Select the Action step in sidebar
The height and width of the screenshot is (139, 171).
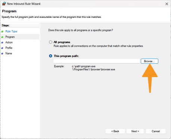9,42
